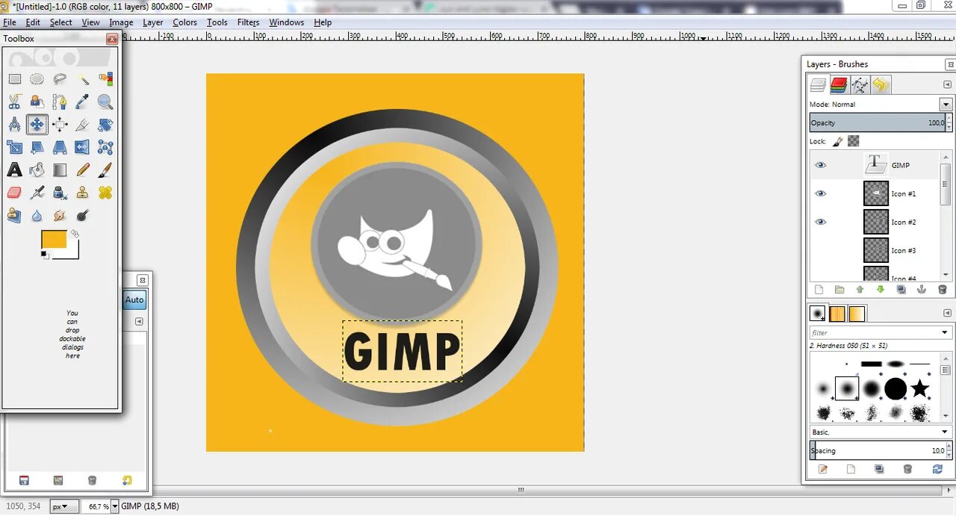Screen dimensions: 956x516
Task: Select the Flip tool
Action: (x=83, y=147)
